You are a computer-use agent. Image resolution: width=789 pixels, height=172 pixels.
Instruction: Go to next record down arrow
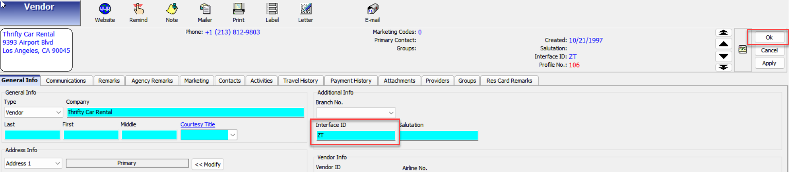(x=723, y=56)
